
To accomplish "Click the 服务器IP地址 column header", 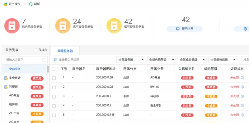I will click(106, 69).
